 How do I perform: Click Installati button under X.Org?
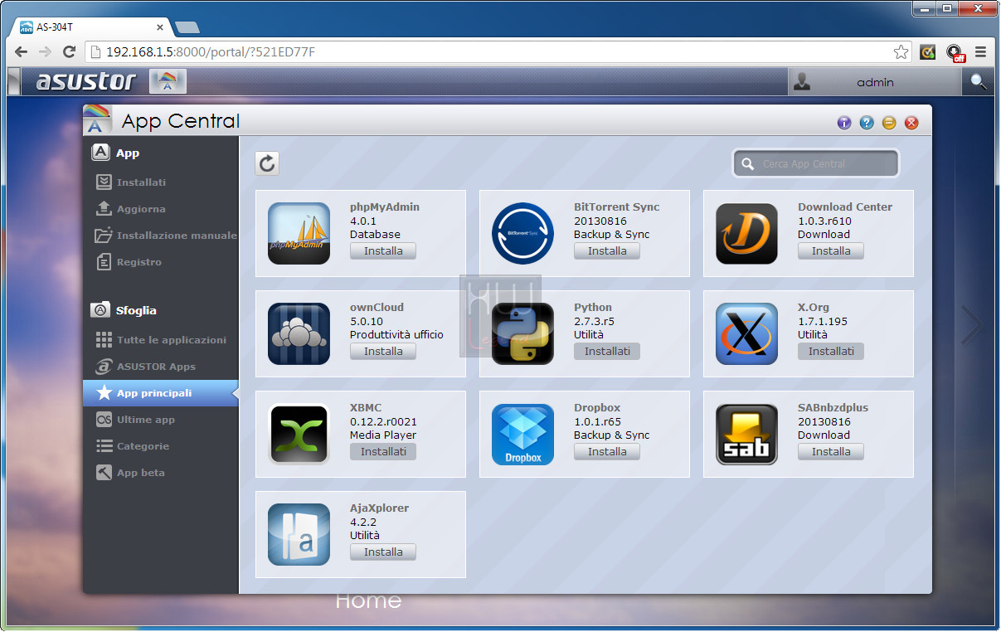(831, 352)
